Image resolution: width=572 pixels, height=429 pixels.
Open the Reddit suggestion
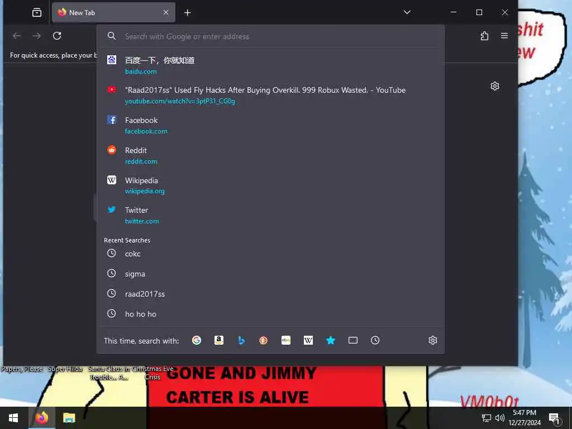(270, 155)
